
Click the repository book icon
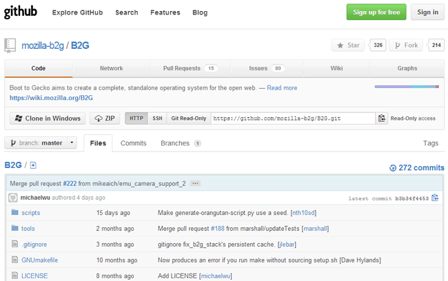click(10, 45)
